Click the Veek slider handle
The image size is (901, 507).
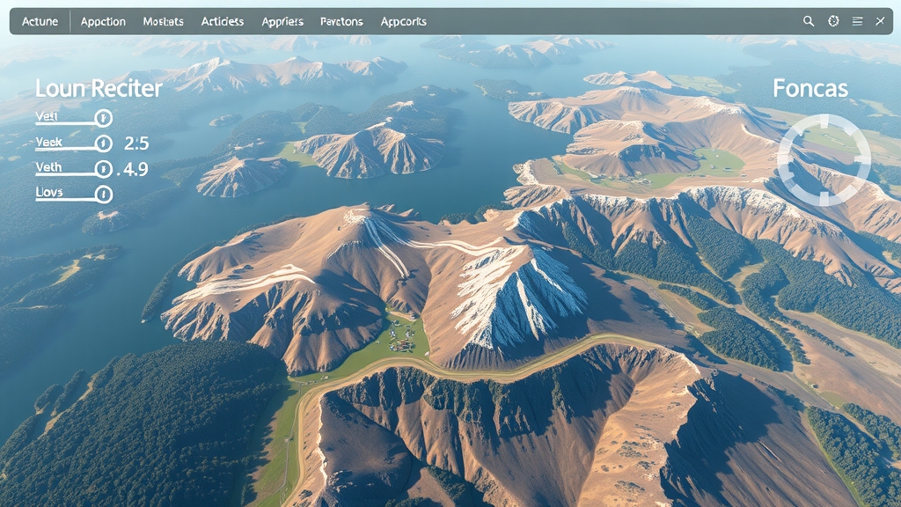pyautogui.click(x=103, y=143)
